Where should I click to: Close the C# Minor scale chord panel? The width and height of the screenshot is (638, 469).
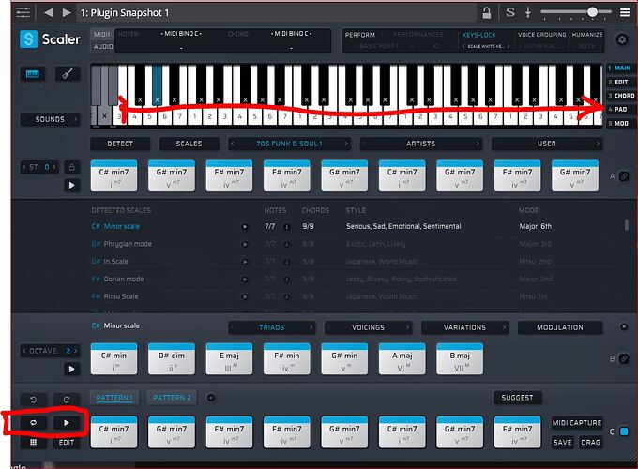(624, 326)
